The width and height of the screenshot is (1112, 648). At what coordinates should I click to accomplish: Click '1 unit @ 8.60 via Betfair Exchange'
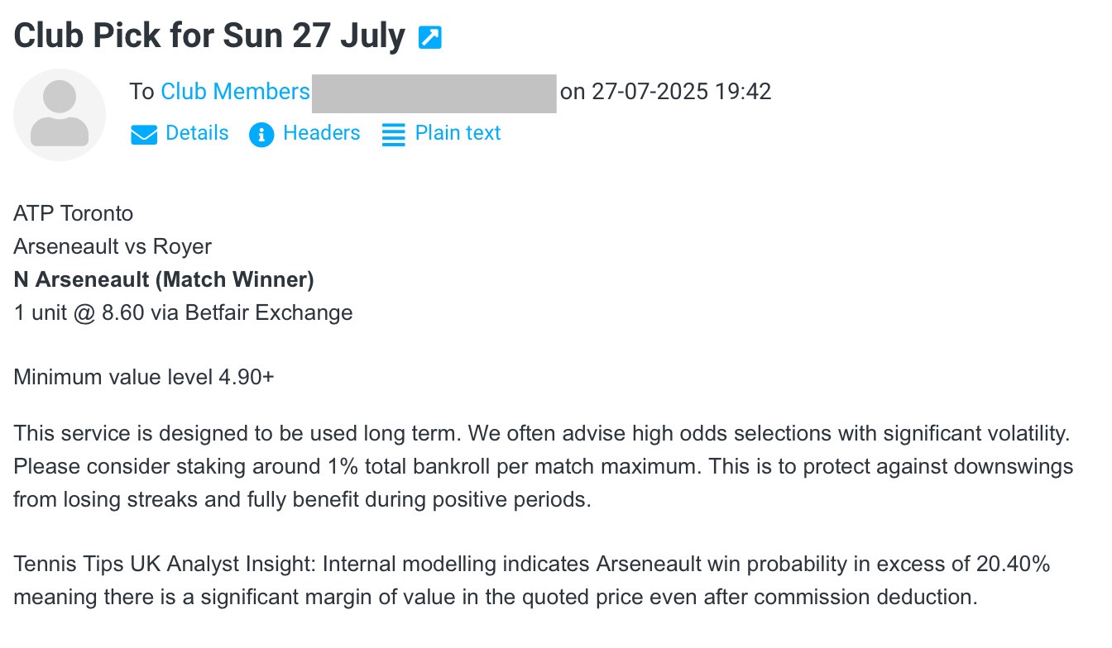click(x=183, y=312)
